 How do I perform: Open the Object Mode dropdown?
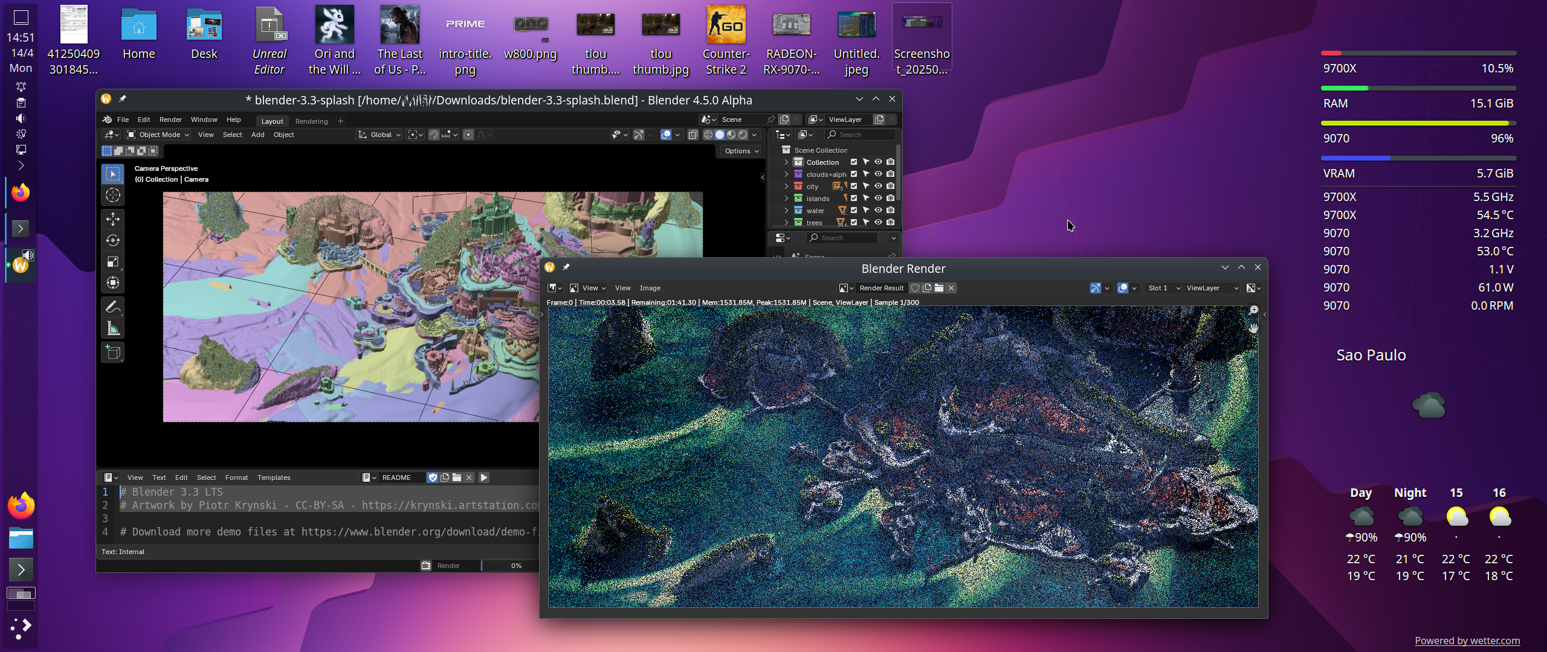tap(158, 135)
